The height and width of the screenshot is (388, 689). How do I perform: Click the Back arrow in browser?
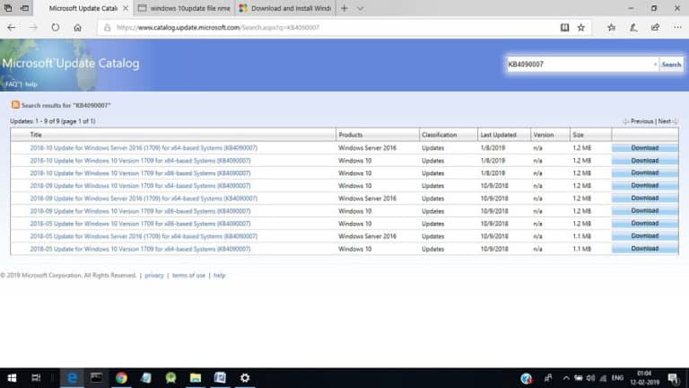pos(12,28)
